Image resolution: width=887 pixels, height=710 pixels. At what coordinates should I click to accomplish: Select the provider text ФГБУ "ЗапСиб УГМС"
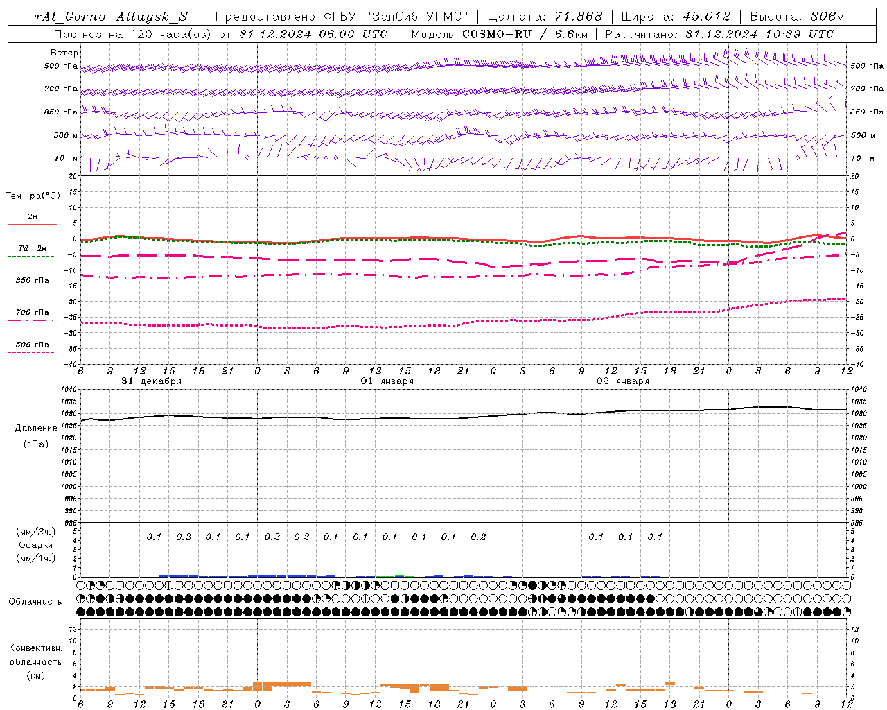397,17
